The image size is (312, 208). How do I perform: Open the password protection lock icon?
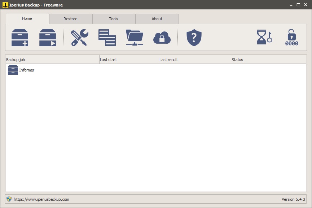(291, 37)
